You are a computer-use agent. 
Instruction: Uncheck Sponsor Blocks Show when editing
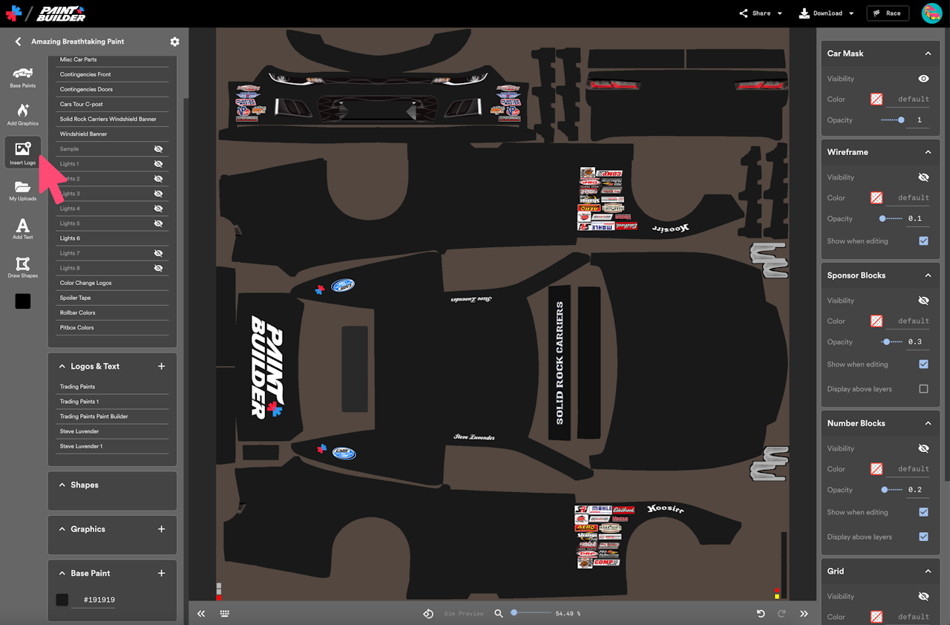pos(923,364)
